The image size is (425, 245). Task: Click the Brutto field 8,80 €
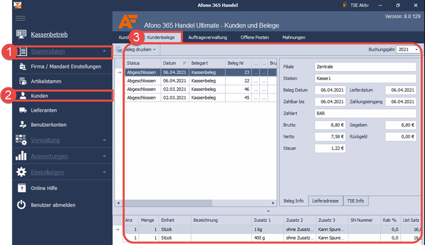tap(330, 125)
